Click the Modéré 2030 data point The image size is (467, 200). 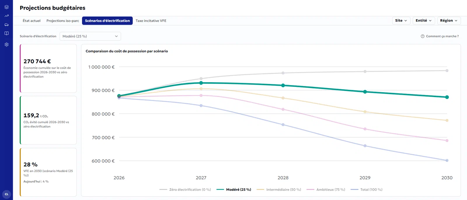pyautogui.click(x=447, y=97)
